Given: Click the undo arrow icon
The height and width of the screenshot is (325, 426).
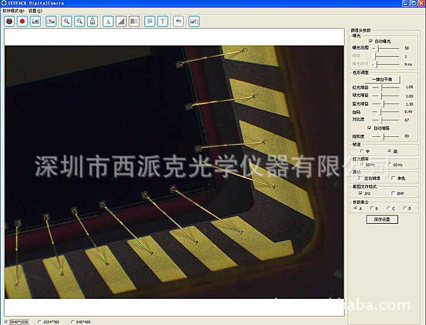Looking at the screenshot, I should [178, 21].
